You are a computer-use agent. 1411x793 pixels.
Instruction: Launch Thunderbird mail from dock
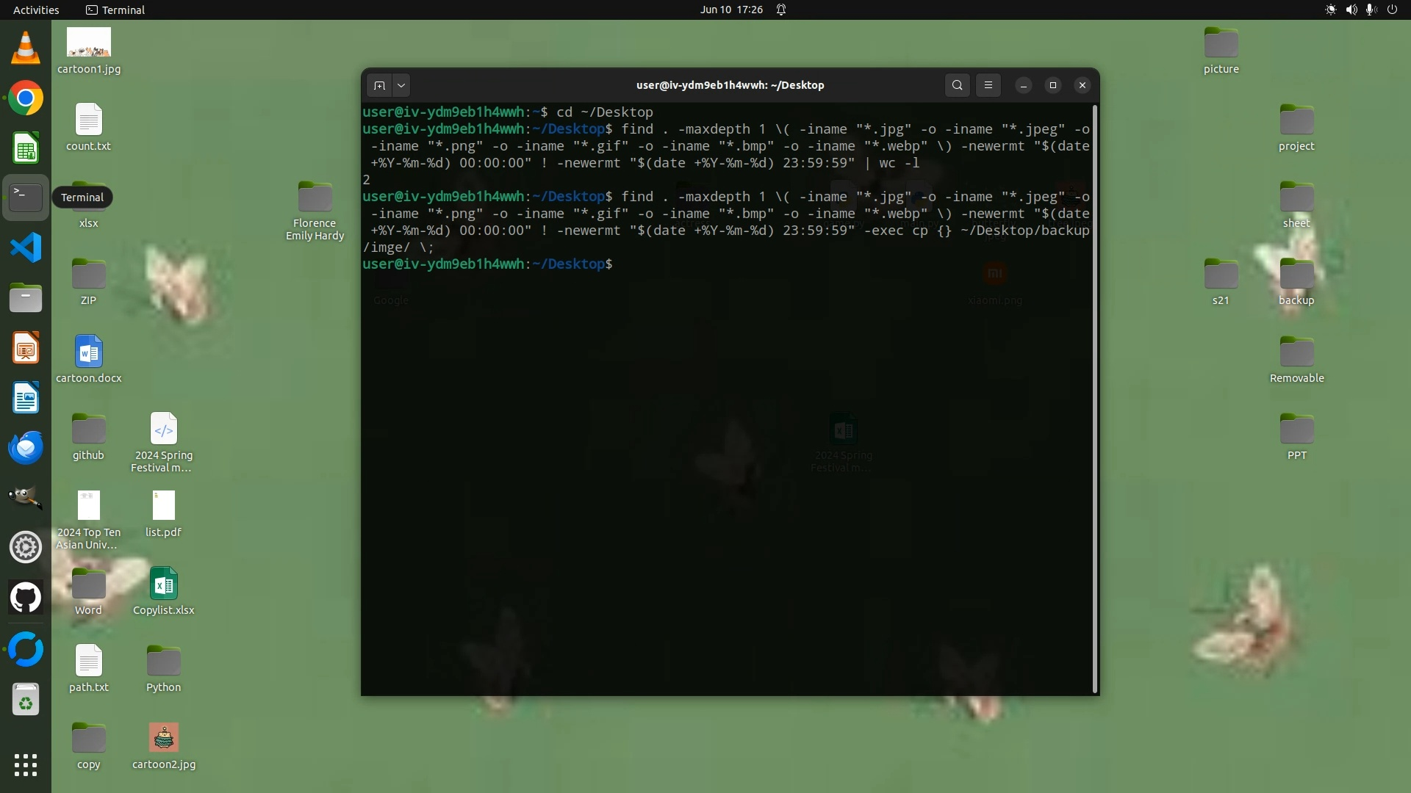click(26, 447)
